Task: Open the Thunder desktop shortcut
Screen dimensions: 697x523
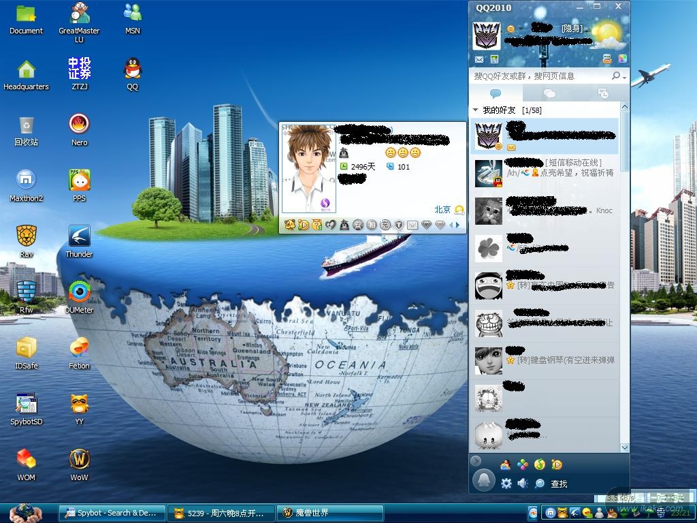Action: tap(79, 242)
